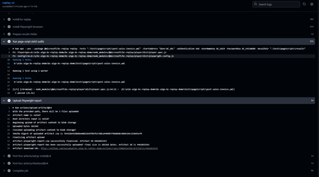Open the artifact download URL link
The height and width of the screenshot is (177, 319).
pyautogui.click(x=99, y=148)
